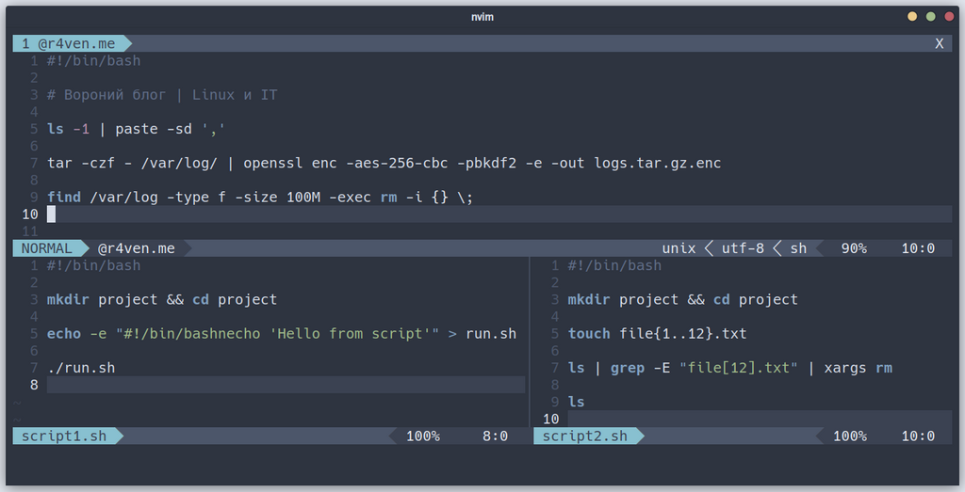Click the cursor block on line 10
The image size is (965, 492).
pos(51,214)
